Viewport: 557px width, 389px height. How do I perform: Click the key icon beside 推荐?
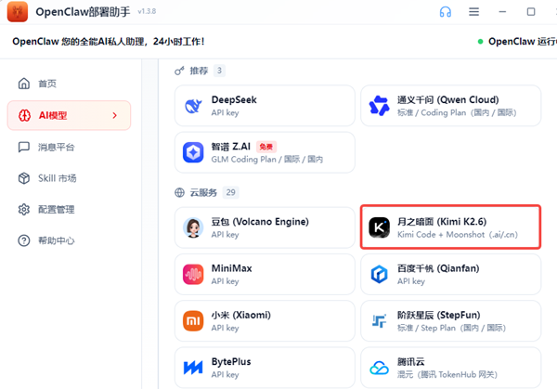[x=179, y=71]
